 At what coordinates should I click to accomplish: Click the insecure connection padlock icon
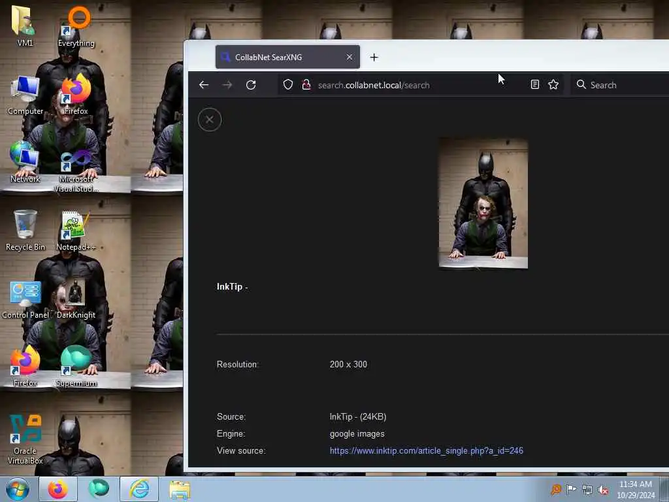pos(306,84)
